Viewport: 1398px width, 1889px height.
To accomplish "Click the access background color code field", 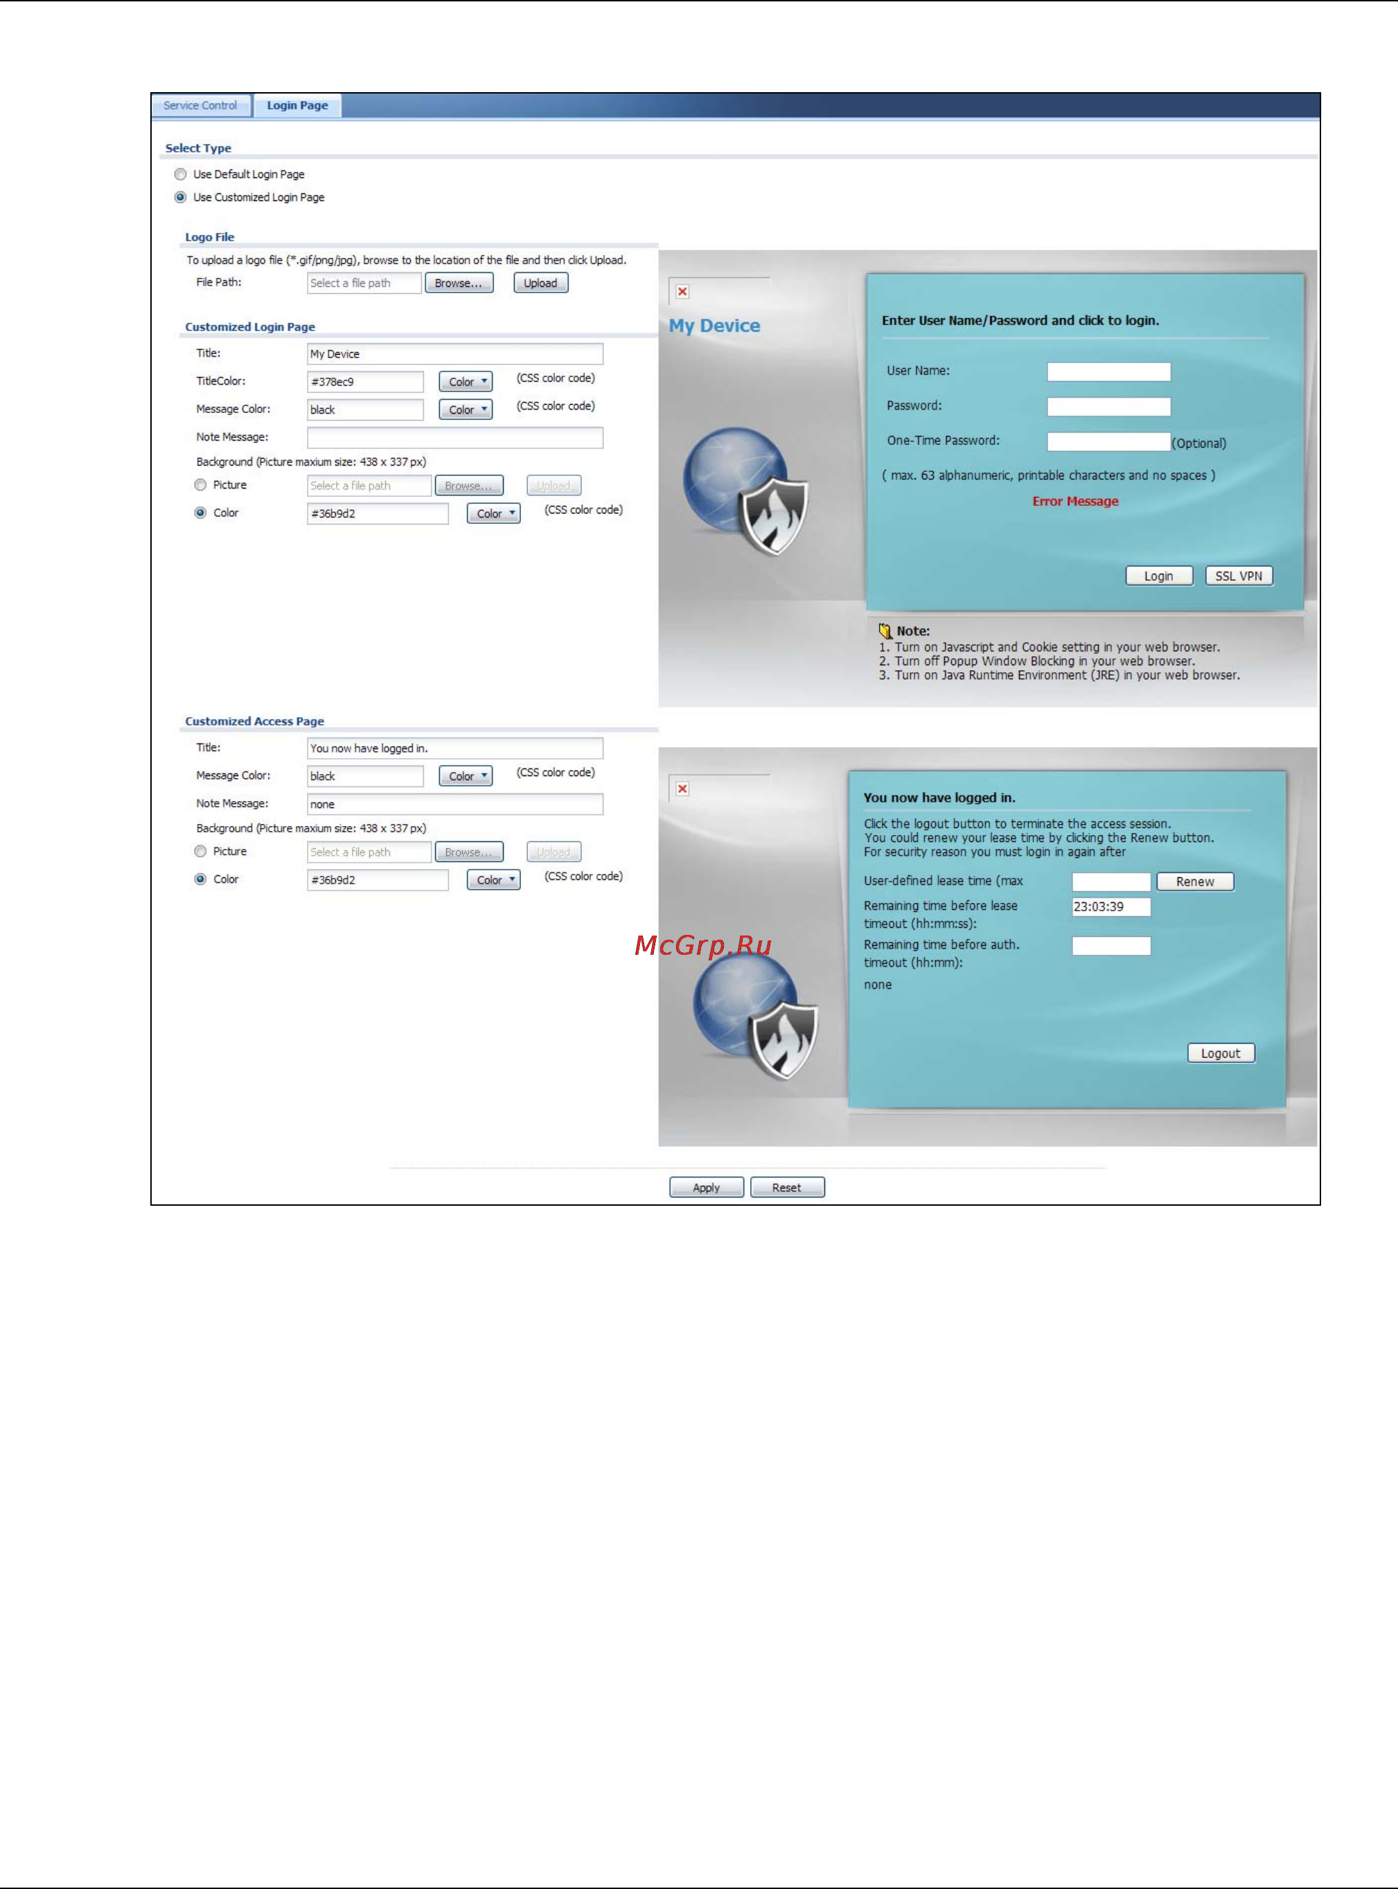I will pyautogui.click(x=378, y=880).
